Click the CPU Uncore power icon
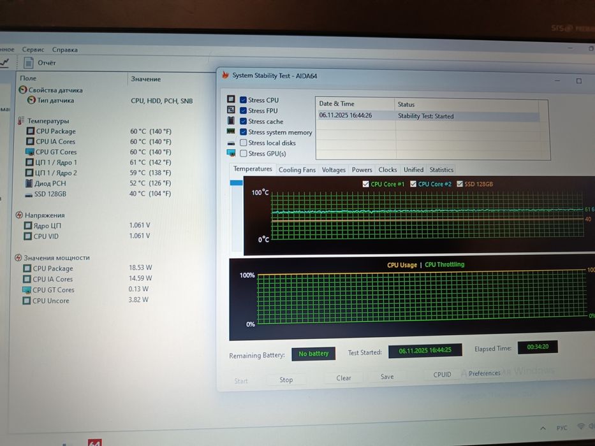The width and height of the screenshot is (595, 446). click(x=27, y=301)
